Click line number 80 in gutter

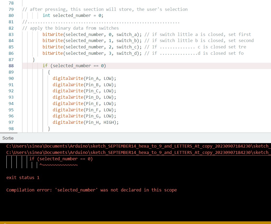tap(11, 16)
